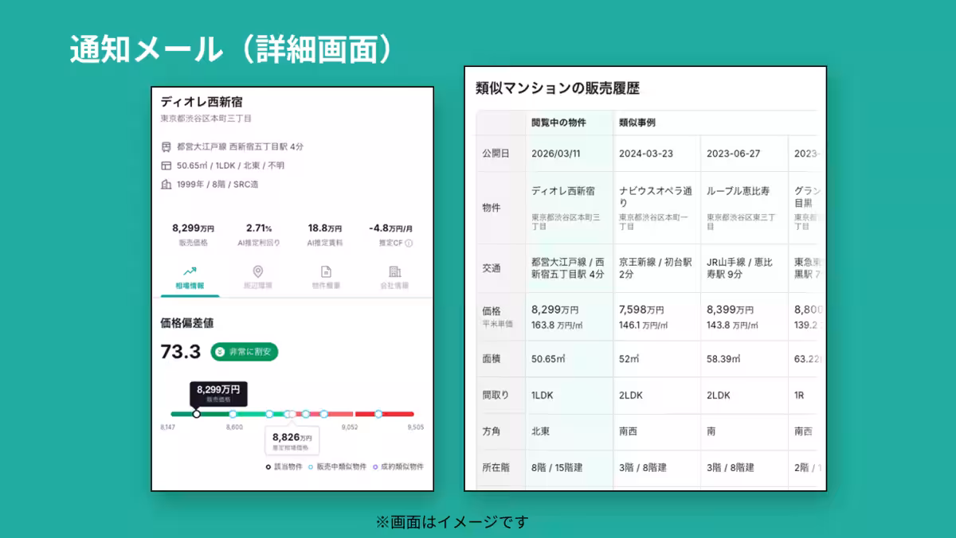This screenshot has height=538, width=956.
Task: Open the info icon next to 推定CF
Action: click(409, 242)
